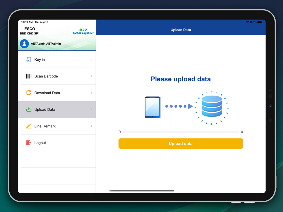
Task: Click the Upload Data header title
Action: click(x=181, y=30)
